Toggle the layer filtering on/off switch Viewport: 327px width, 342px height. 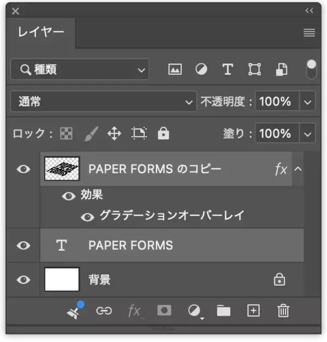point(311,69)
